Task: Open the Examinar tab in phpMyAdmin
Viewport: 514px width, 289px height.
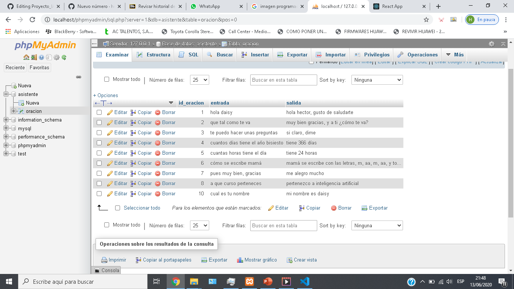Action: click(x=117, y=55)
